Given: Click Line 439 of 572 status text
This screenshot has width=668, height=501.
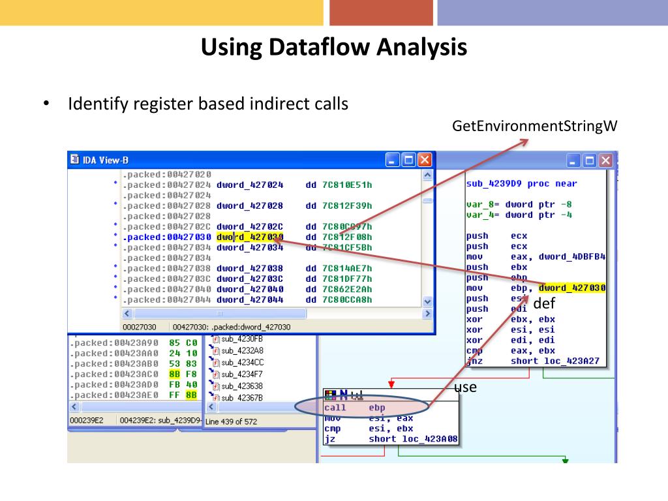Looking at the screenshot, I should click(x=232, y=421).
